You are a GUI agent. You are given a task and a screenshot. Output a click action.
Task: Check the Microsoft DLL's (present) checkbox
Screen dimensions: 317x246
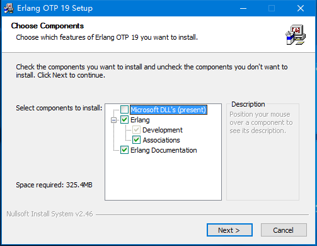coord(124,110)
